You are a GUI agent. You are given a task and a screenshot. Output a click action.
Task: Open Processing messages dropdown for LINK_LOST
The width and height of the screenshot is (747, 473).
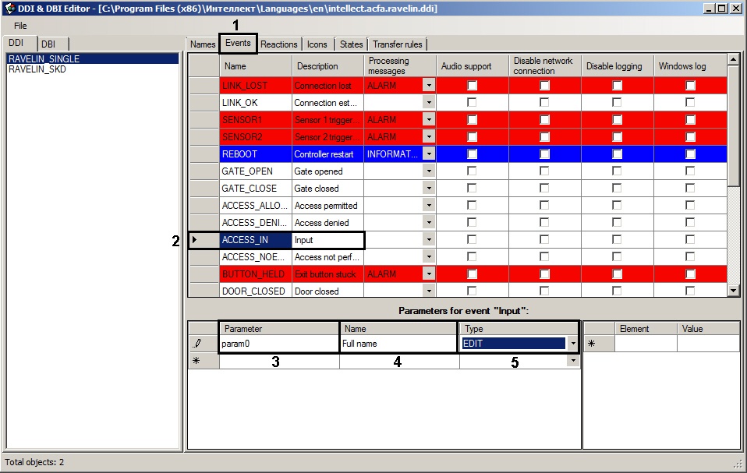(x=428, y=86)
